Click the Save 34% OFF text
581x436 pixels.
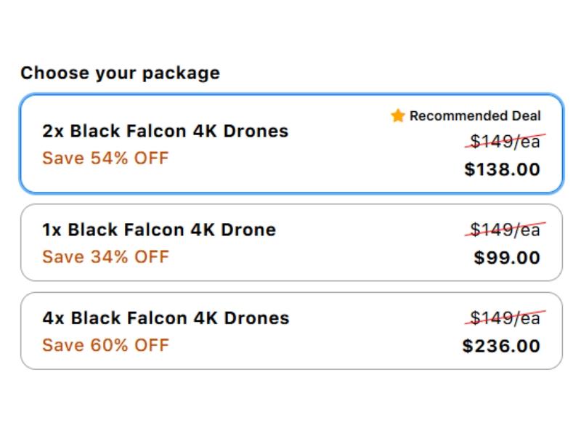105,257
